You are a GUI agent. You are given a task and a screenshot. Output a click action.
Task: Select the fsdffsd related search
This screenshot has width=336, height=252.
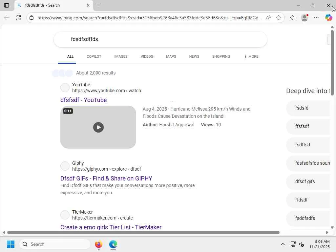(x=308, y=145)
